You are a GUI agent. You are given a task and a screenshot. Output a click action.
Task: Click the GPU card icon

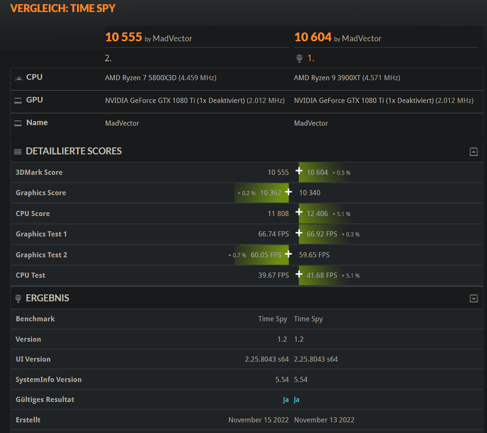(18, 101)
